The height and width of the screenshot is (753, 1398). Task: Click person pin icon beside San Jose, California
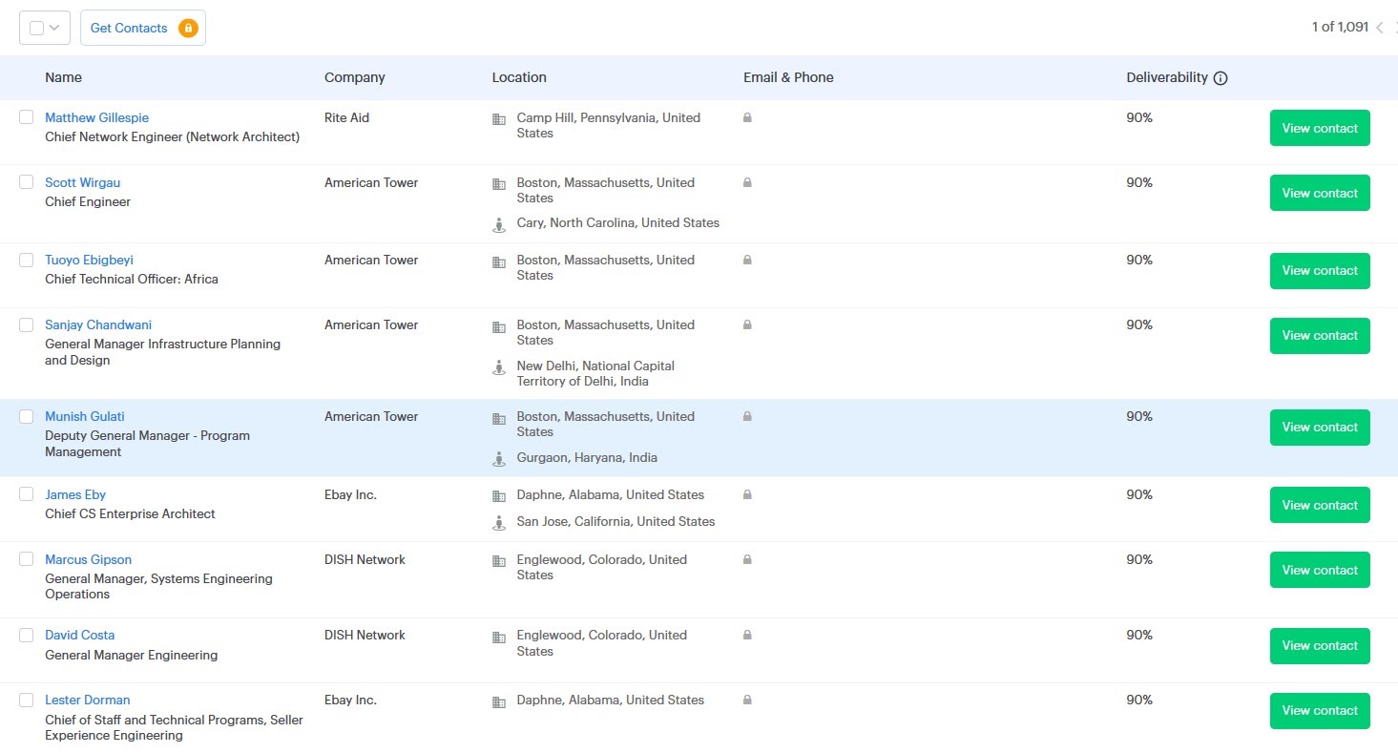[x=499, y=523]
